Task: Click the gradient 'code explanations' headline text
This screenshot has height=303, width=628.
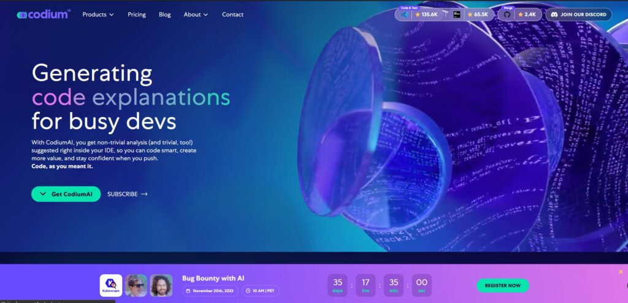Action: 131,97
